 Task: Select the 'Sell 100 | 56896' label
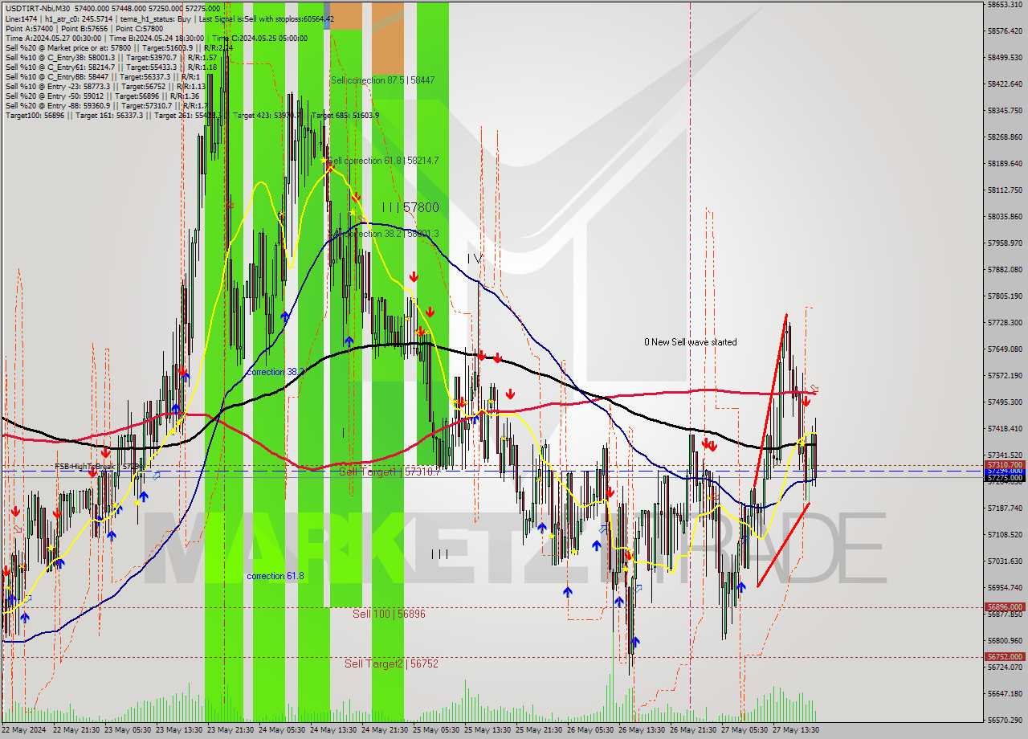tap(389, 614)
